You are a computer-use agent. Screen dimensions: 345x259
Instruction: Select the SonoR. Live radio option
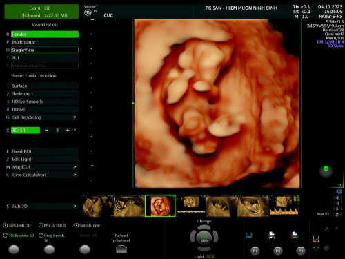pyautogui.click(x=87, y=225)
